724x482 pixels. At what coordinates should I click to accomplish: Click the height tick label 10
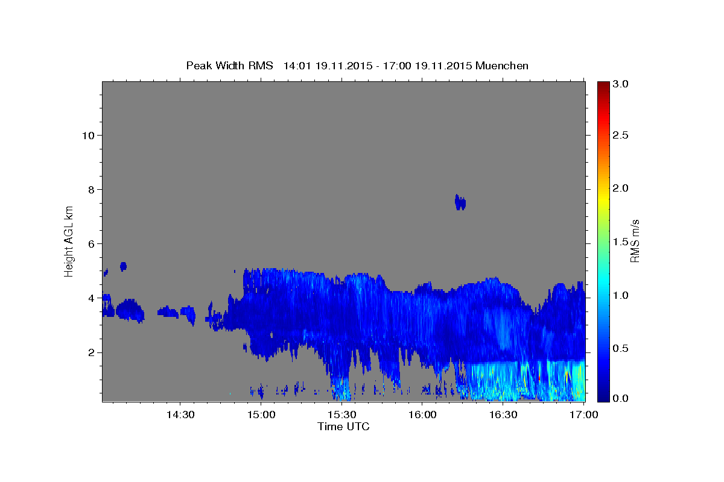click(x=88, y=135)
